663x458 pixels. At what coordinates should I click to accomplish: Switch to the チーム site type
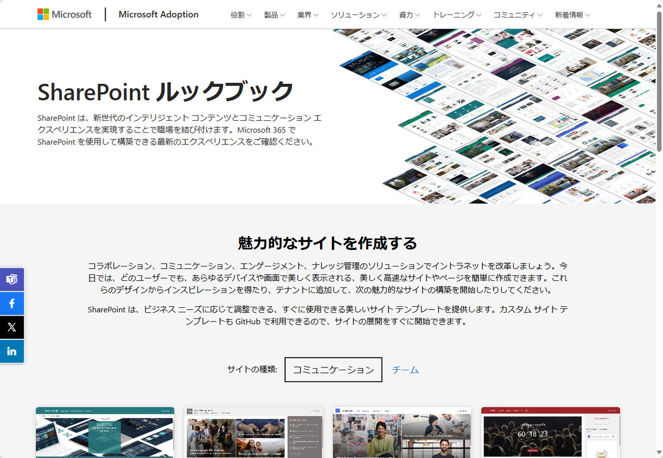[405, 370]
